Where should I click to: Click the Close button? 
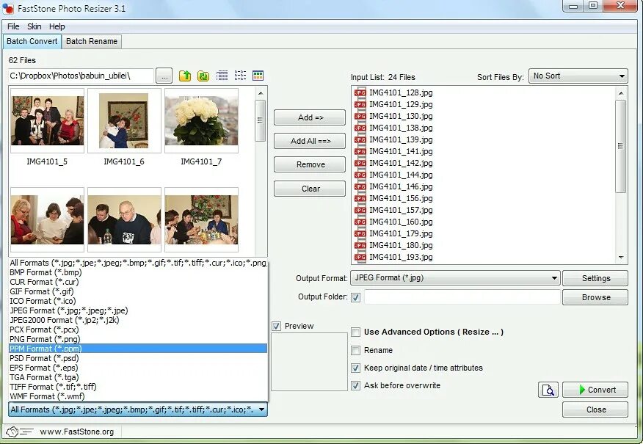[x=595, y=410]
